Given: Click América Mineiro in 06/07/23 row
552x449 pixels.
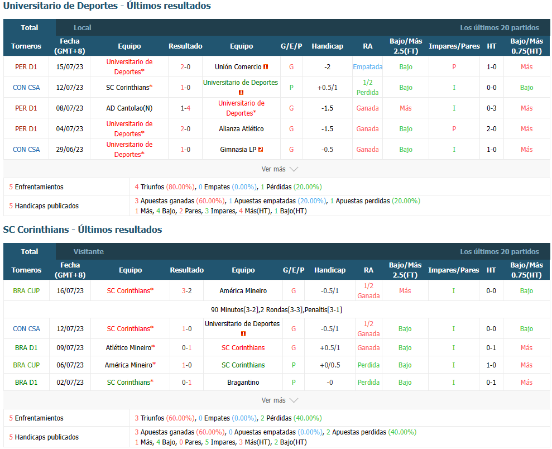Looking at the screenshot, I should 130,365.
